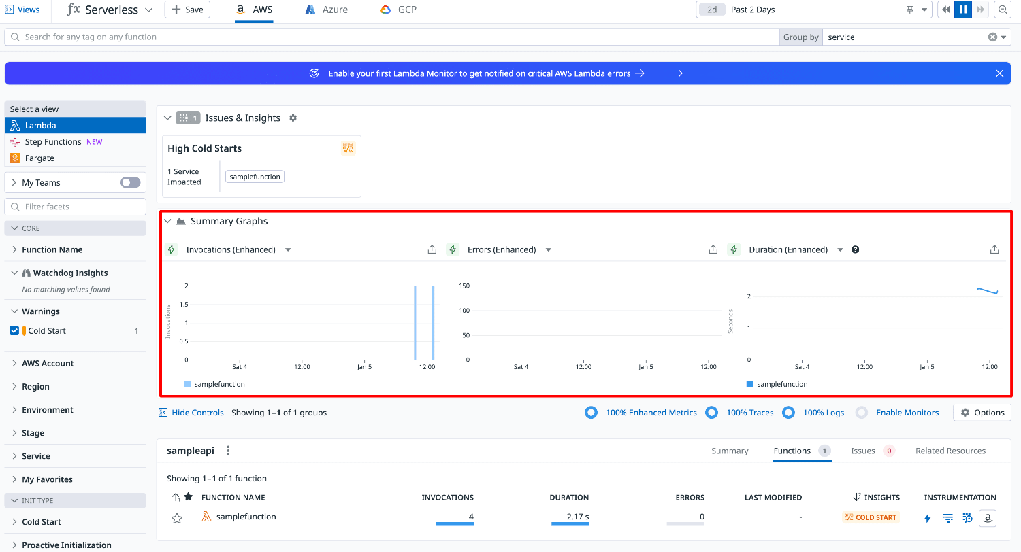
Task: Open the Views panel
Action: point(22,10)
